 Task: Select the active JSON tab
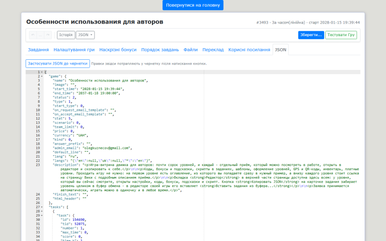[x=281, y=50]
